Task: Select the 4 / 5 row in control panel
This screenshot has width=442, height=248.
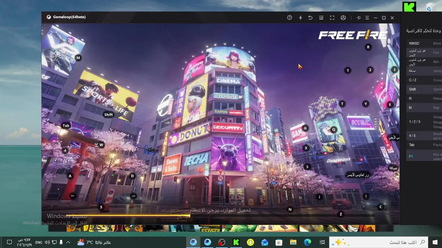Action: pyautogui.click(x=424, y=136)
